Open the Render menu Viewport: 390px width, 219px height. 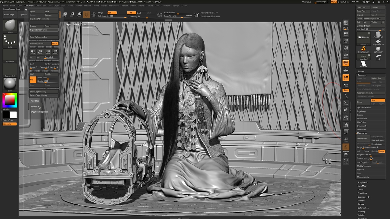tap(125, 6)
